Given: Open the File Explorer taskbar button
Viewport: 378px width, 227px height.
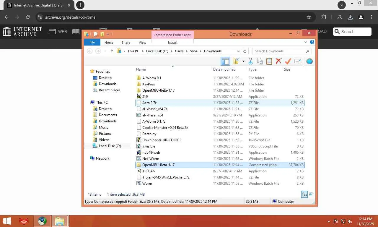Looking at the screenshot, I should pos(60,221).
